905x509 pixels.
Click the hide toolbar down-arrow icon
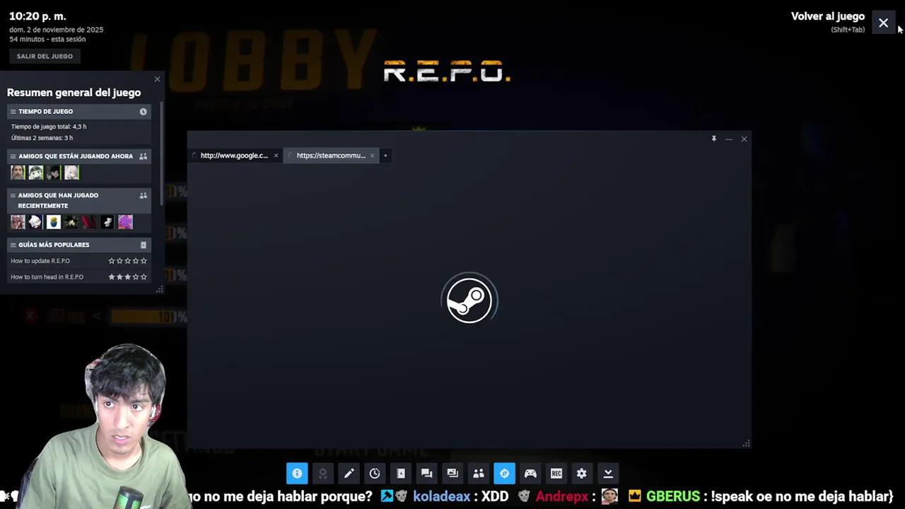click(608, 474)
